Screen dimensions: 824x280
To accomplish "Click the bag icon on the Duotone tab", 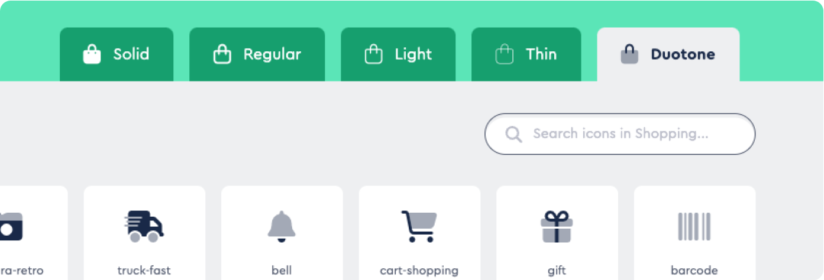I will pos(629,55).
